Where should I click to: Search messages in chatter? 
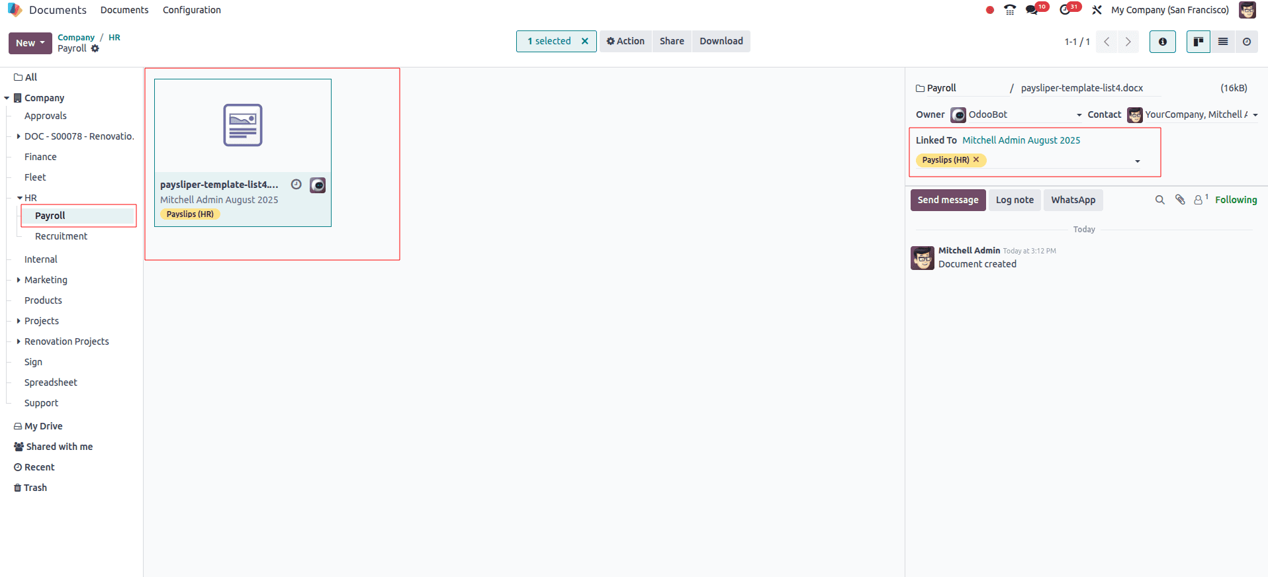tap(1159, 200)
